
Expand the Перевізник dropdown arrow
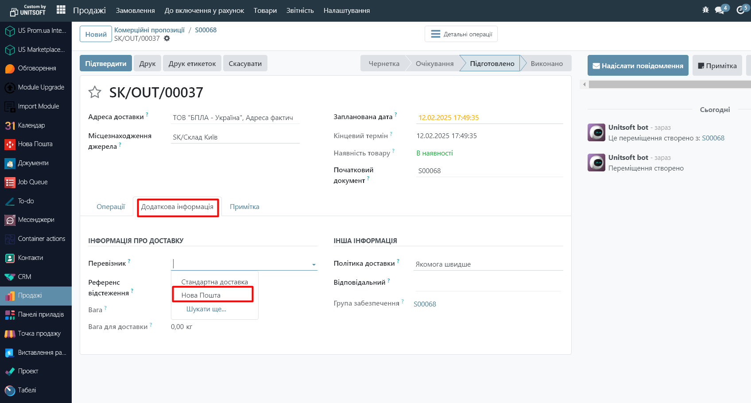pyautogui.click(x=314, y=264)
